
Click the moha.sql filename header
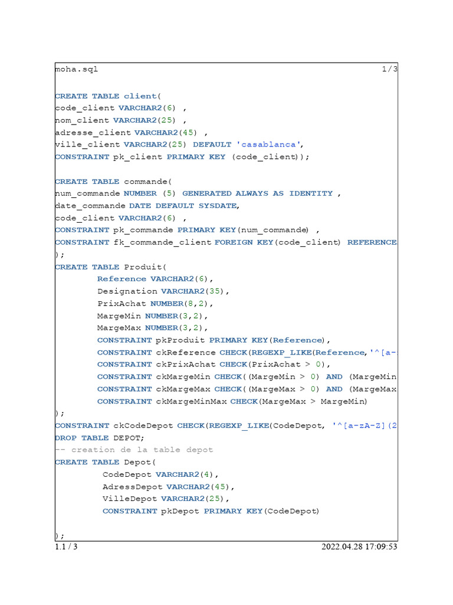(76, 70)
